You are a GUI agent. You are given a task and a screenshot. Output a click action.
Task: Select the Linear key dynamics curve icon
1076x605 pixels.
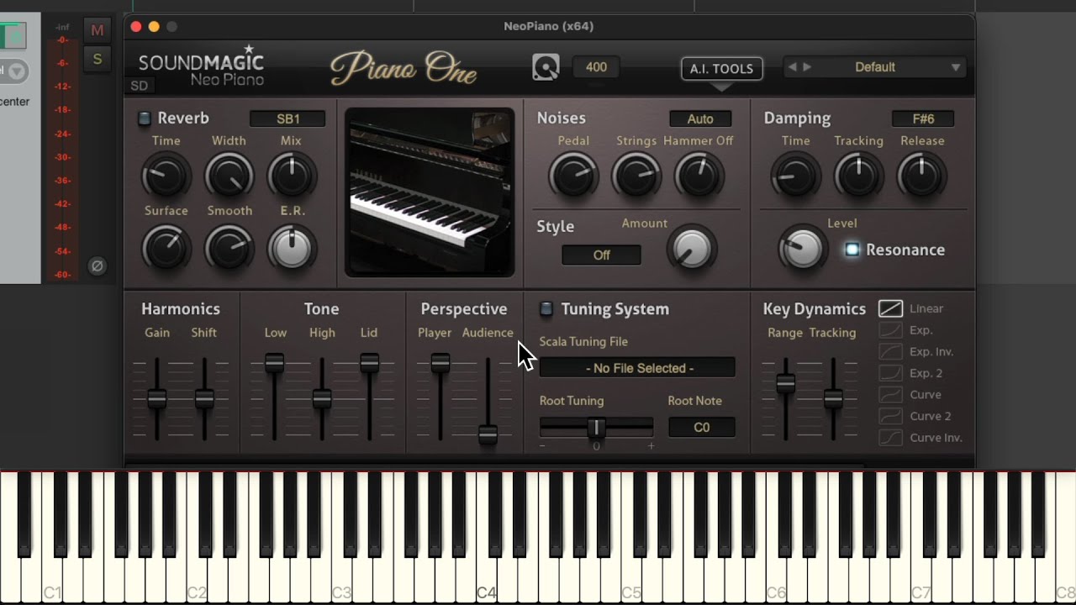click(x=890, y=308)
